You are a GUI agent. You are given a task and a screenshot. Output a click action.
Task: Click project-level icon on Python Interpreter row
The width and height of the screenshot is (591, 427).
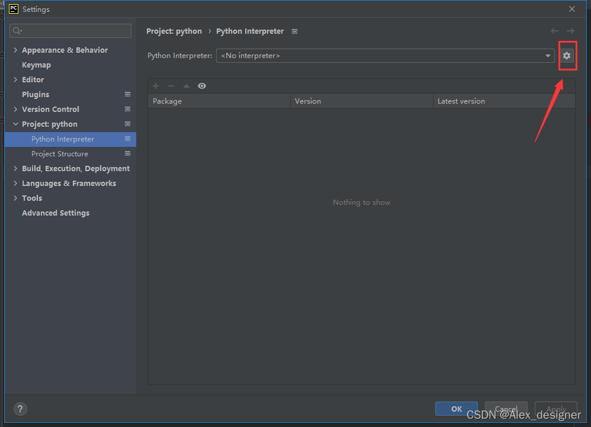coord(127,139)
